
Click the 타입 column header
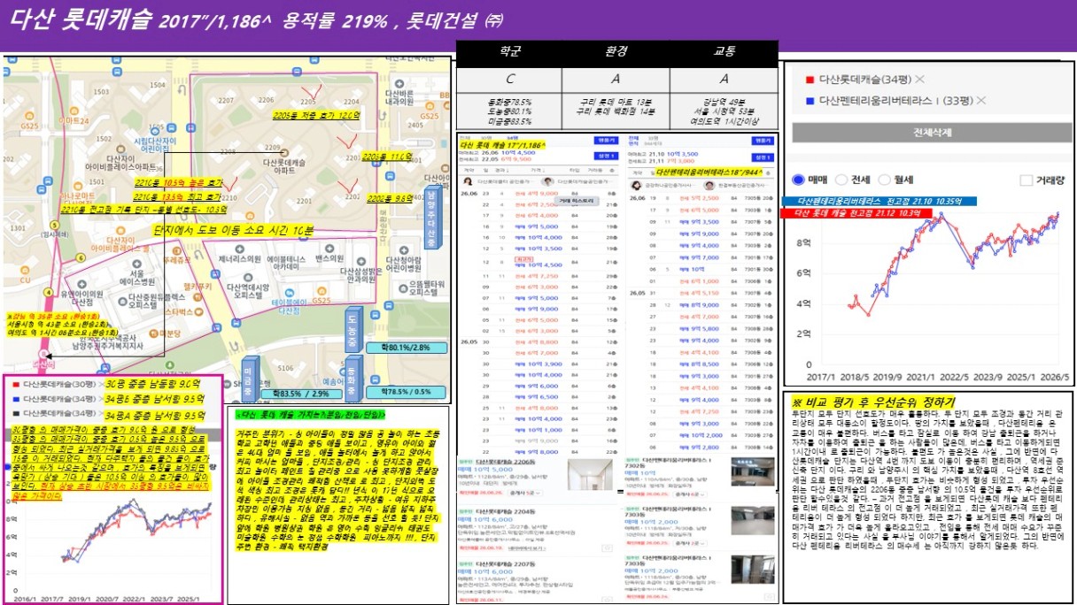tap(573, 170)
